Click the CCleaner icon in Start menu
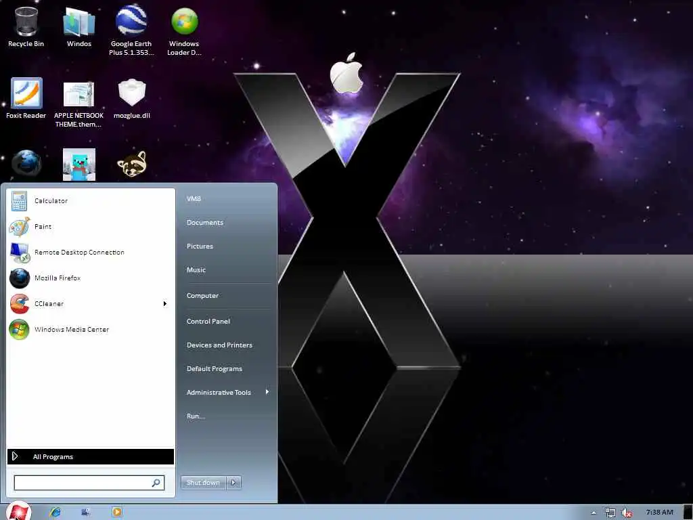 tap(20, 304)
